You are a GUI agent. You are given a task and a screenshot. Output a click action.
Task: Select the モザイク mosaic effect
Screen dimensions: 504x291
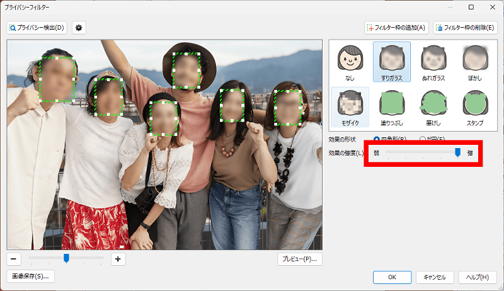(350, 107)
